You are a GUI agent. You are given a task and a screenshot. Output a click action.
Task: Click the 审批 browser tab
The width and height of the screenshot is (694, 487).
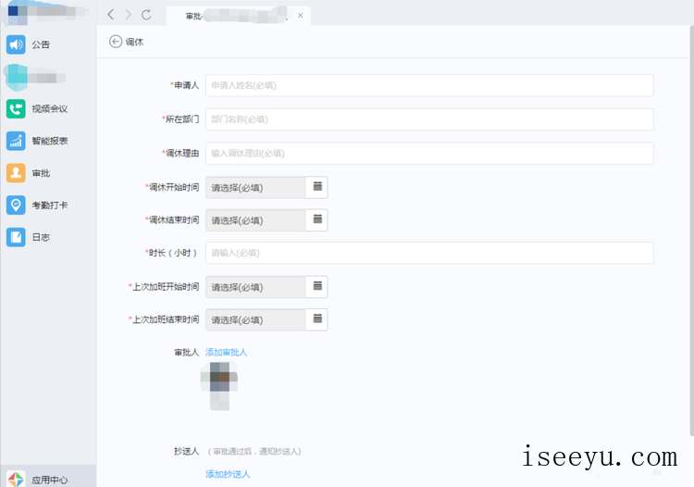tap(239, 16)
